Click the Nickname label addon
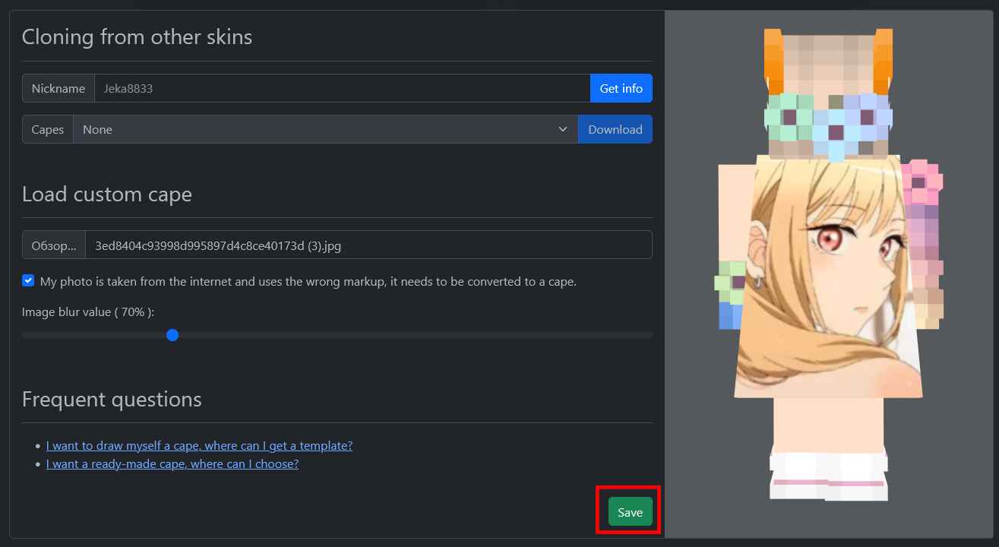Image resolution: width=999 pixels, height=547 pixels. click(x=58, y=88)
